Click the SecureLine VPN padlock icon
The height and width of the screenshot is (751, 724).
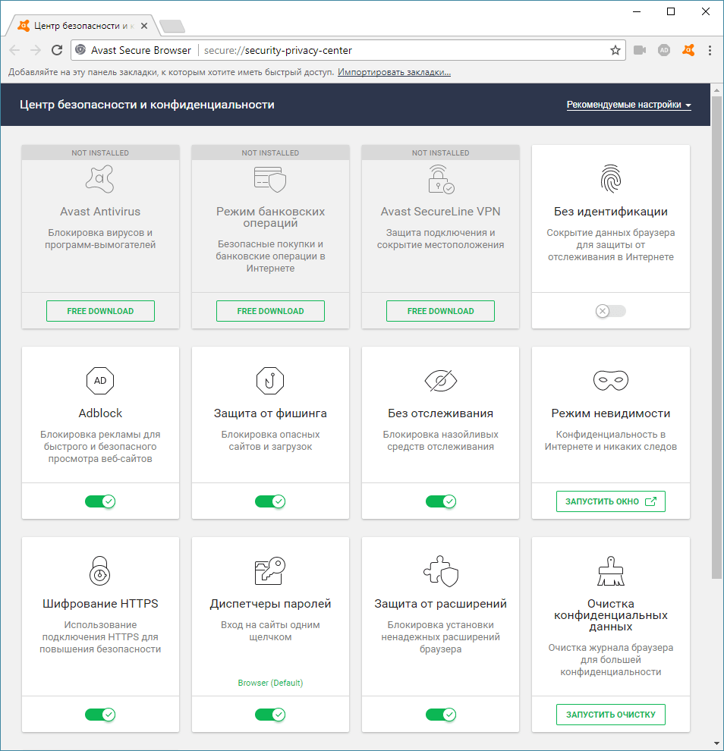tap(441, 179)
